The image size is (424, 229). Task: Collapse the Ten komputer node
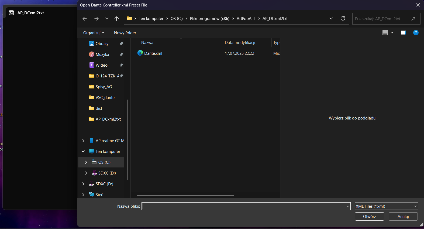[83, 152]
